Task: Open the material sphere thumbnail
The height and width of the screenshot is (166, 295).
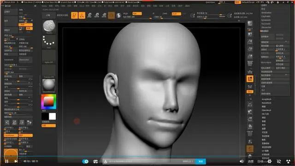Action: point(49,85)
